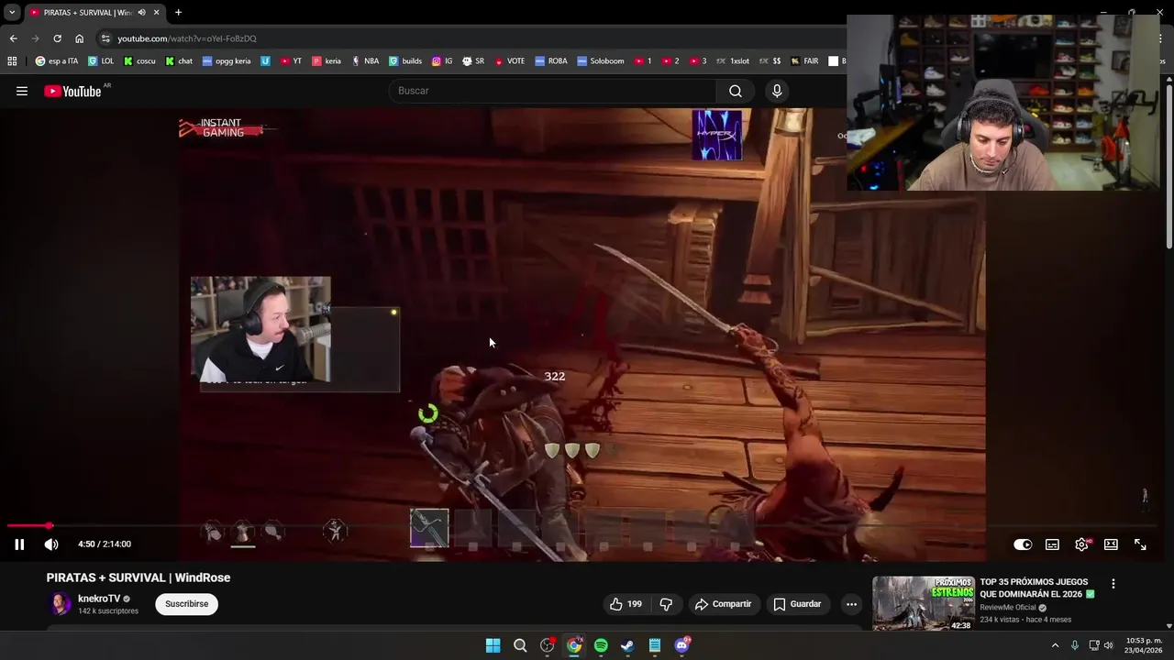Open the 1xslot bookmark
Viewport: 1174px width, 660px height.
733,61
